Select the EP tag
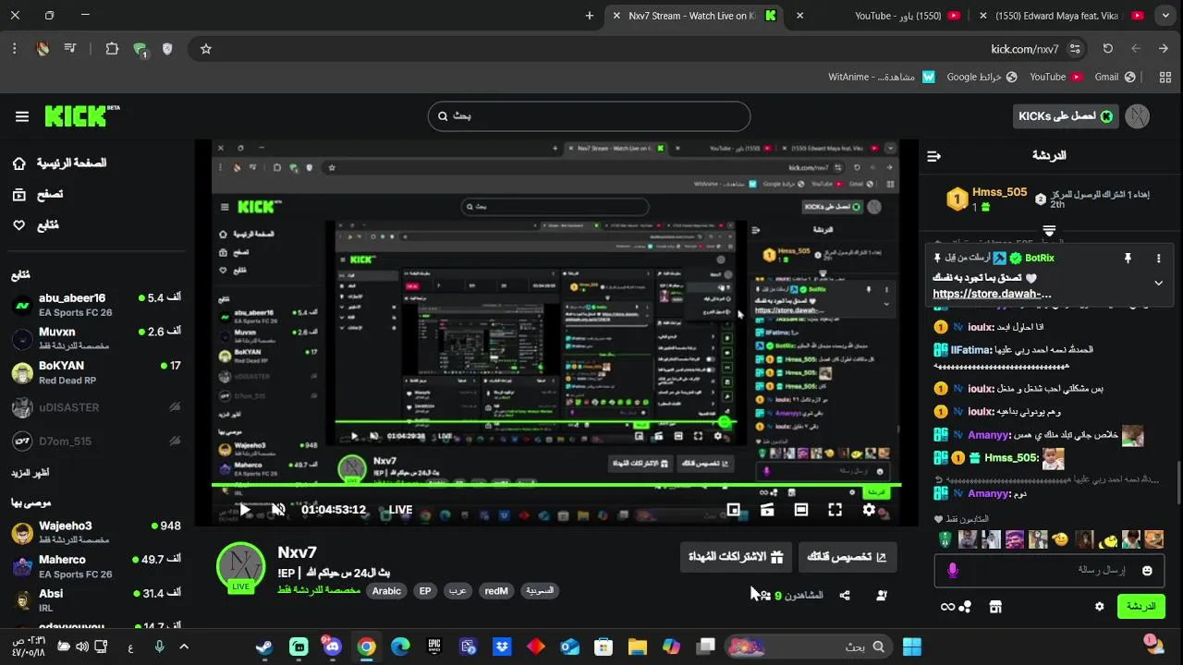 click(425, 591)
